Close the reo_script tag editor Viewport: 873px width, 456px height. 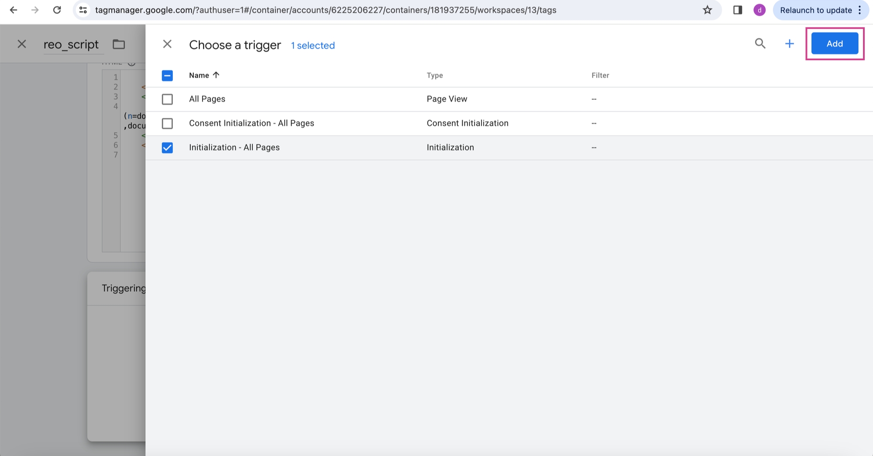coord(22,44)
